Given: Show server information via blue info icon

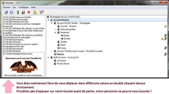Looking at the screenshot, I should click(x=11, y=12).
